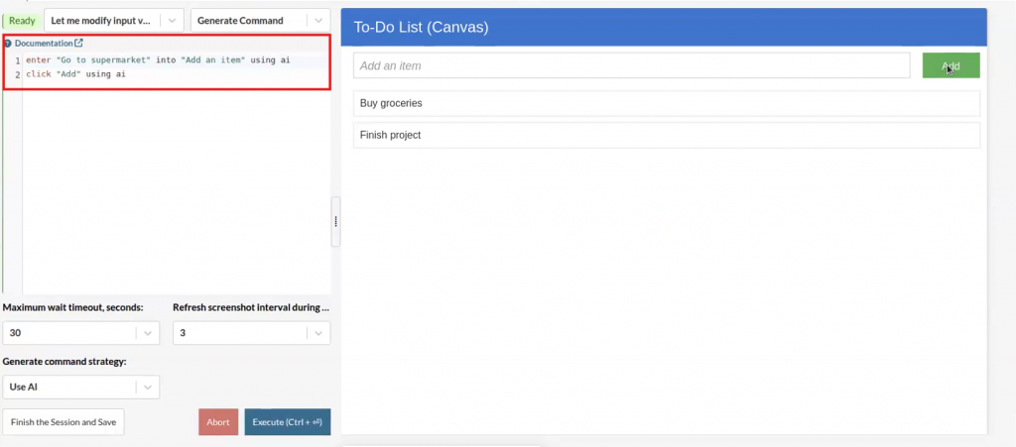
Task: Click the chevron arrow of Generate Command
Action: pos(318,20)
